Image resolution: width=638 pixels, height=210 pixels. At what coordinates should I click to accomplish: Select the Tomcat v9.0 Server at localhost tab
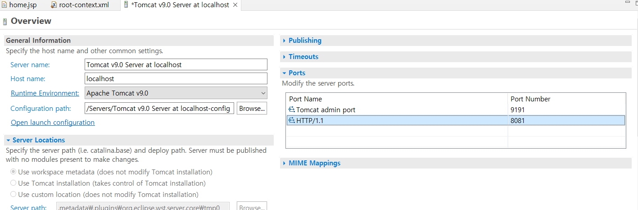point(180,5)
